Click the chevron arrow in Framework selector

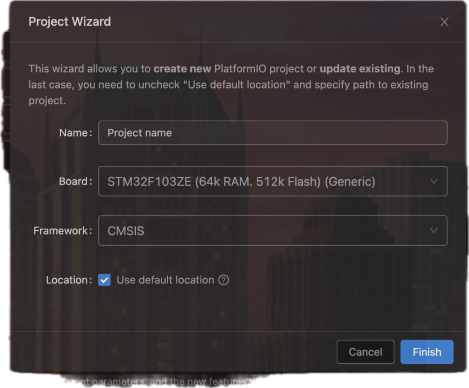tap(434, 231)
